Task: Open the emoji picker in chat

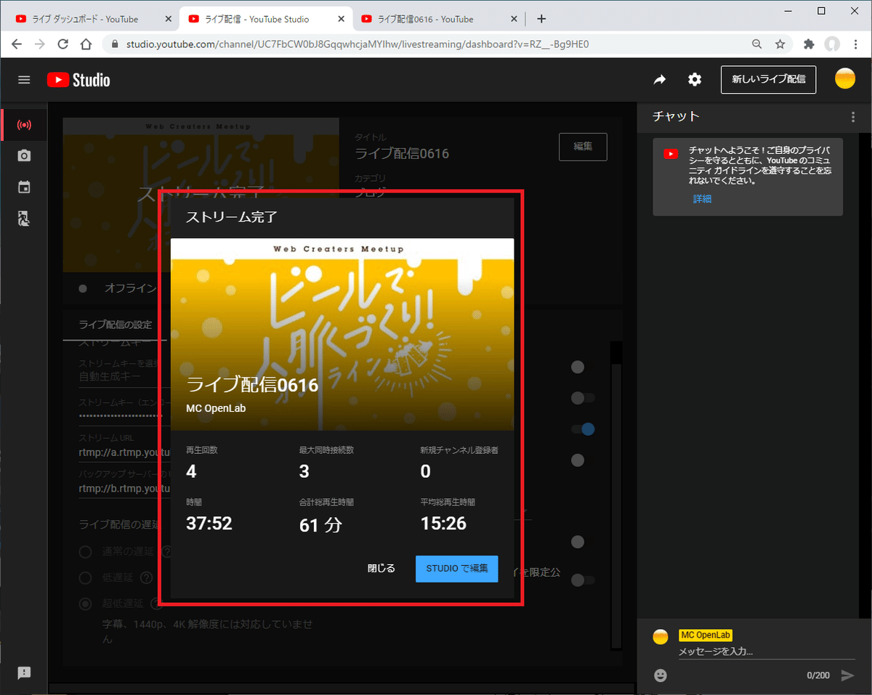Action: 660,675
